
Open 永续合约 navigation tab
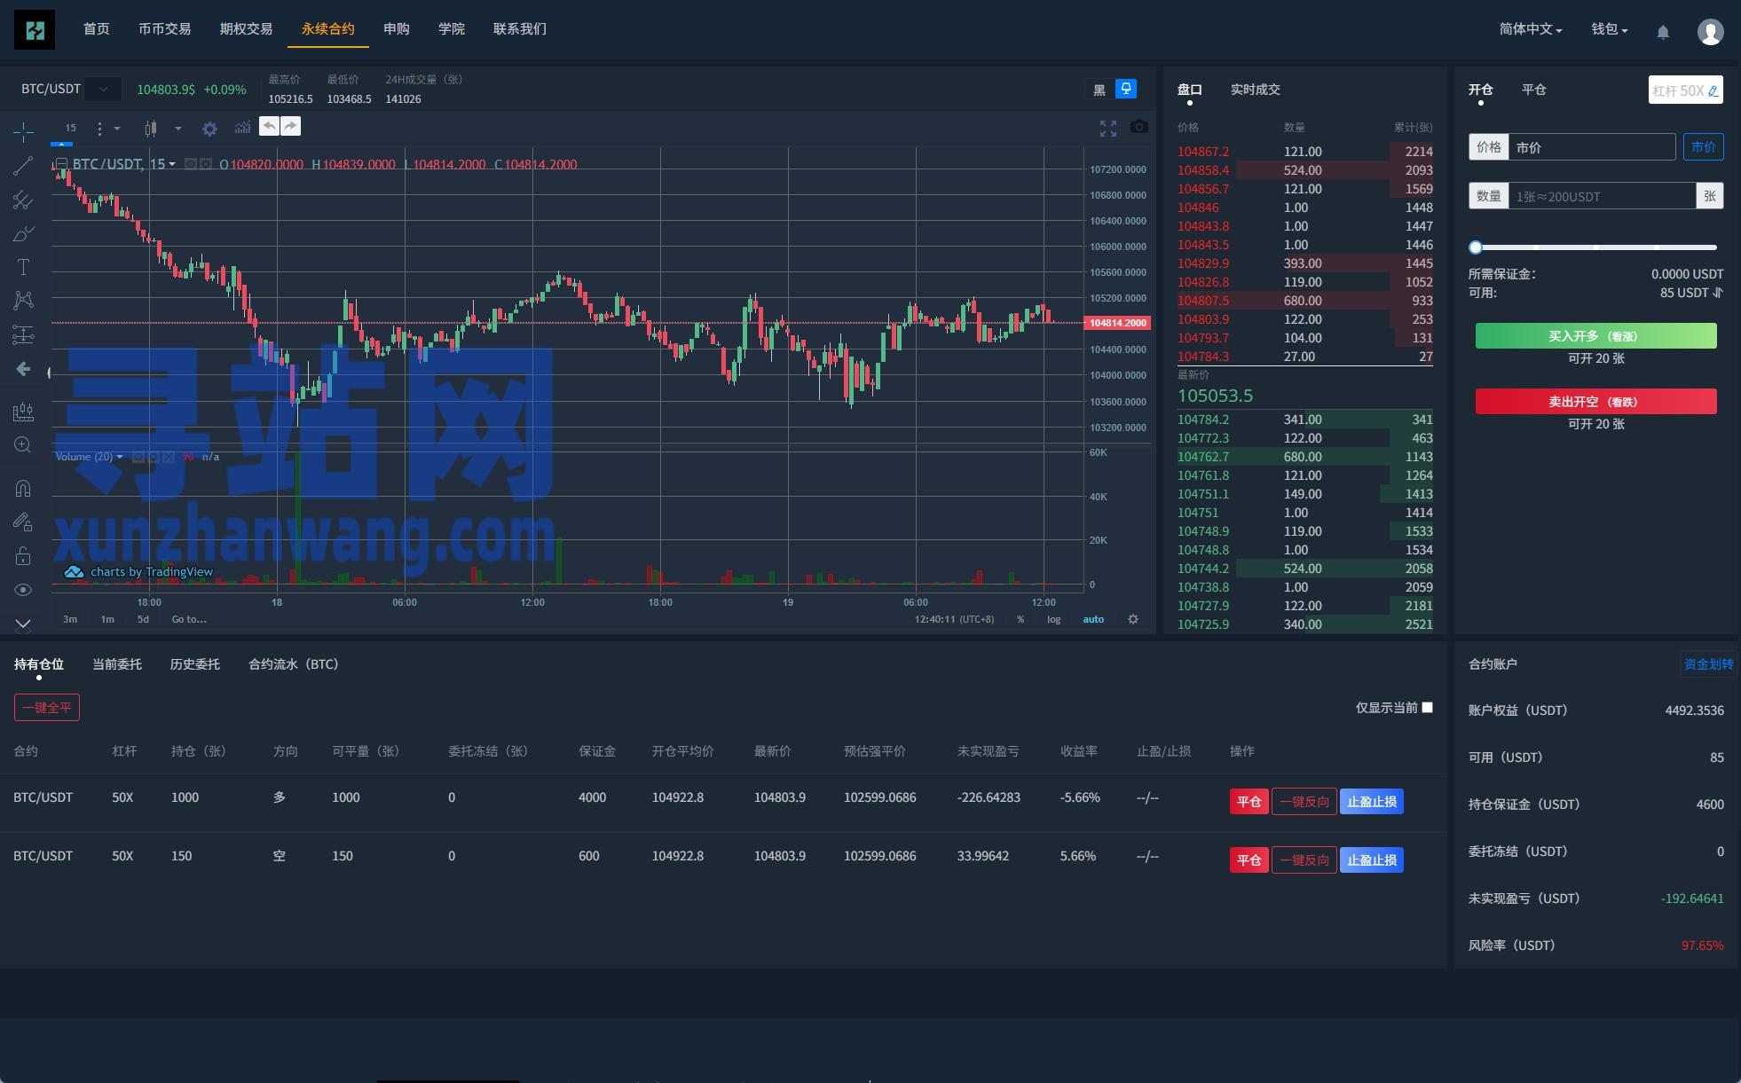[327, 29]
